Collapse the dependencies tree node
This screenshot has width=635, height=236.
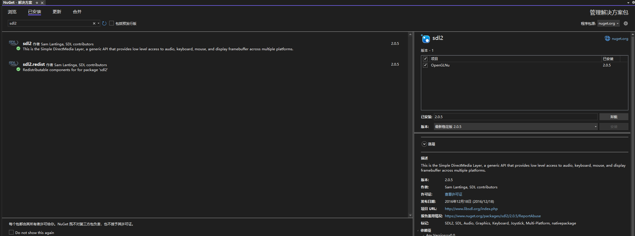[418, 230]
